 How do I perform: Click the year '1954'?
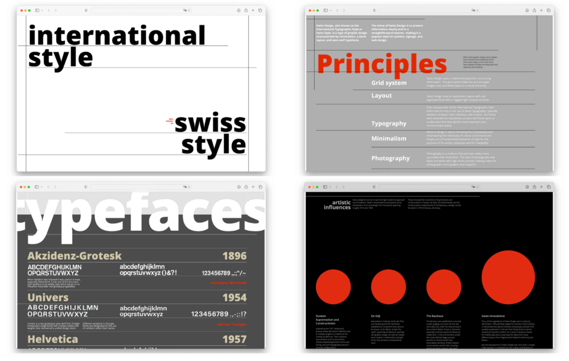(234, 298)
